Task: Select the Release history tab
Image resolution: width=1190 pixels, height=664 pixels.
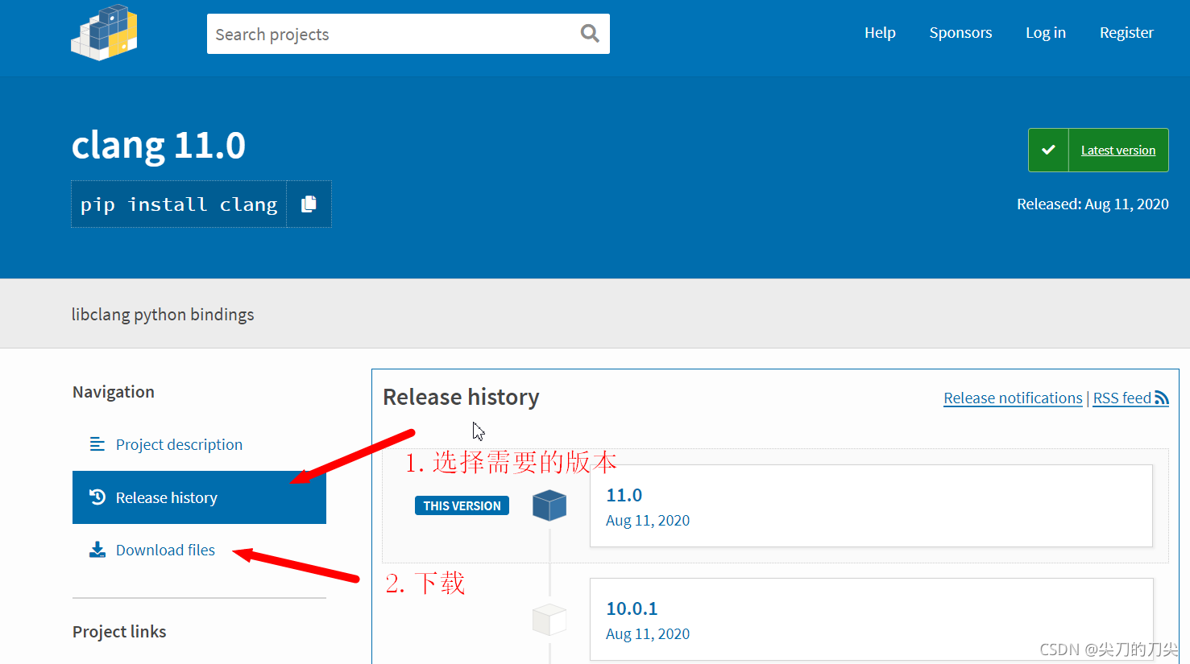Action: point(199,497)
